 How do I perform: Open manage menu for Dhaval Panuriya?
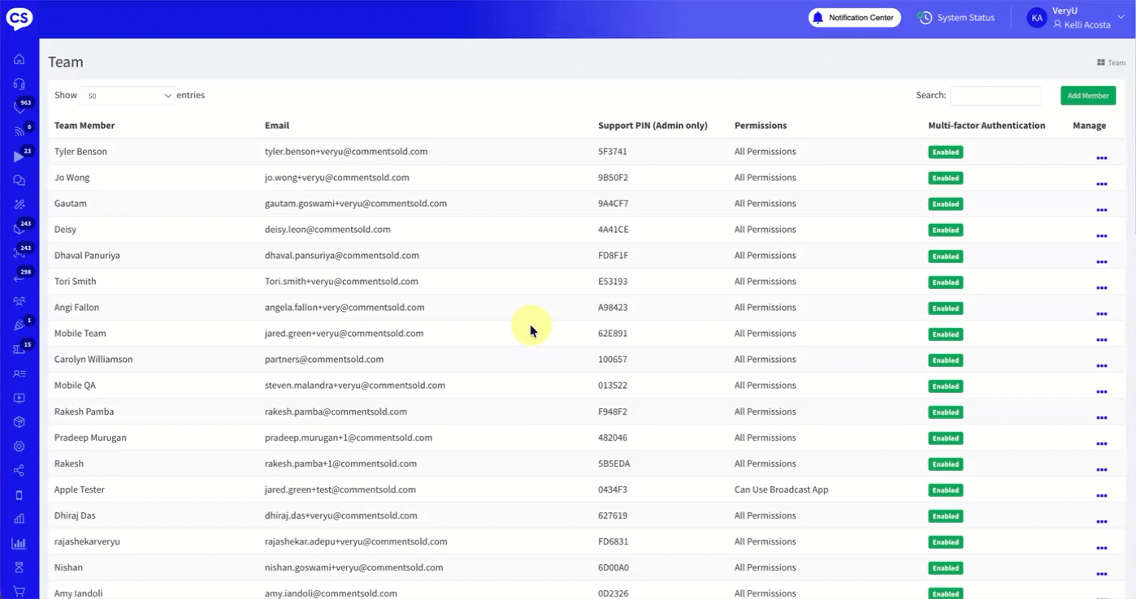click(1102, 262)
